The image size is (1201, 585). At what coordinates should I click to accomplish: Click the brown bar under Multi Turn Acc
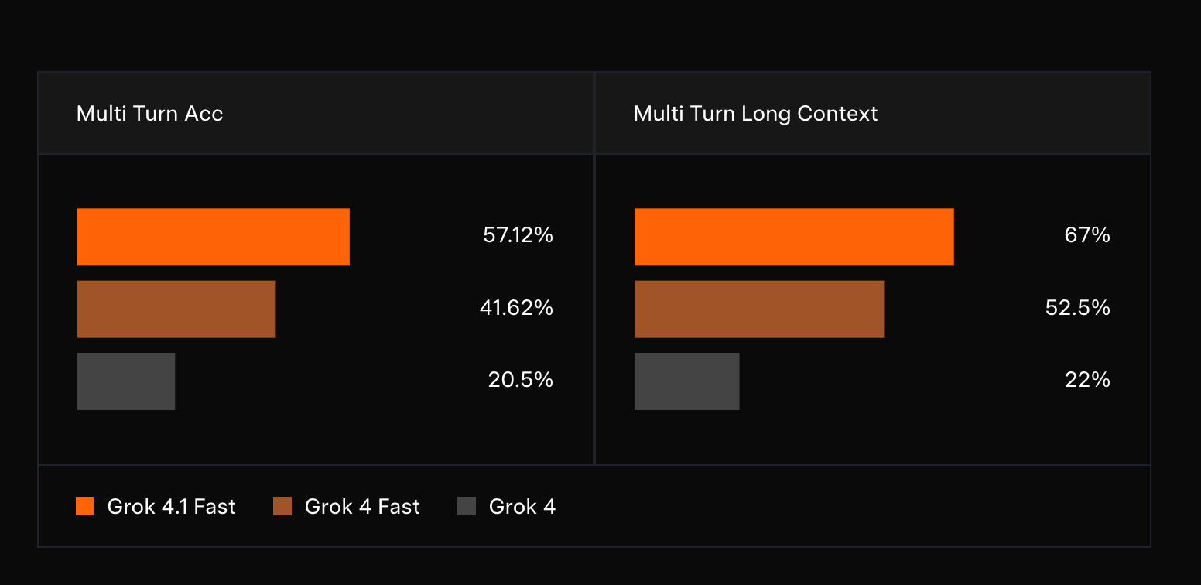tap(176, 310)
